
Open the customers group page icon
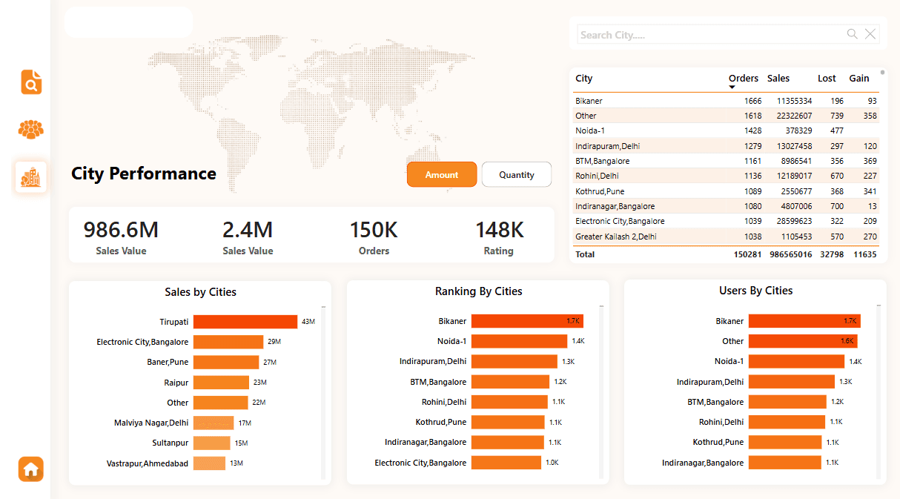pyautogui.click(x=31, y=130)
